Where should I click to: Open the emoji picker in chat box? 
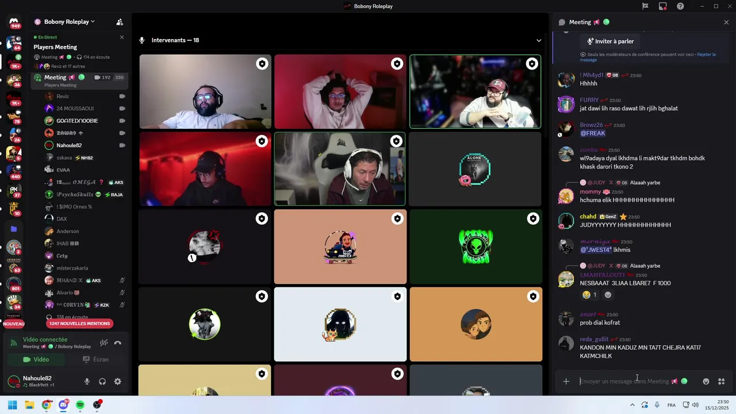point(706,381)
